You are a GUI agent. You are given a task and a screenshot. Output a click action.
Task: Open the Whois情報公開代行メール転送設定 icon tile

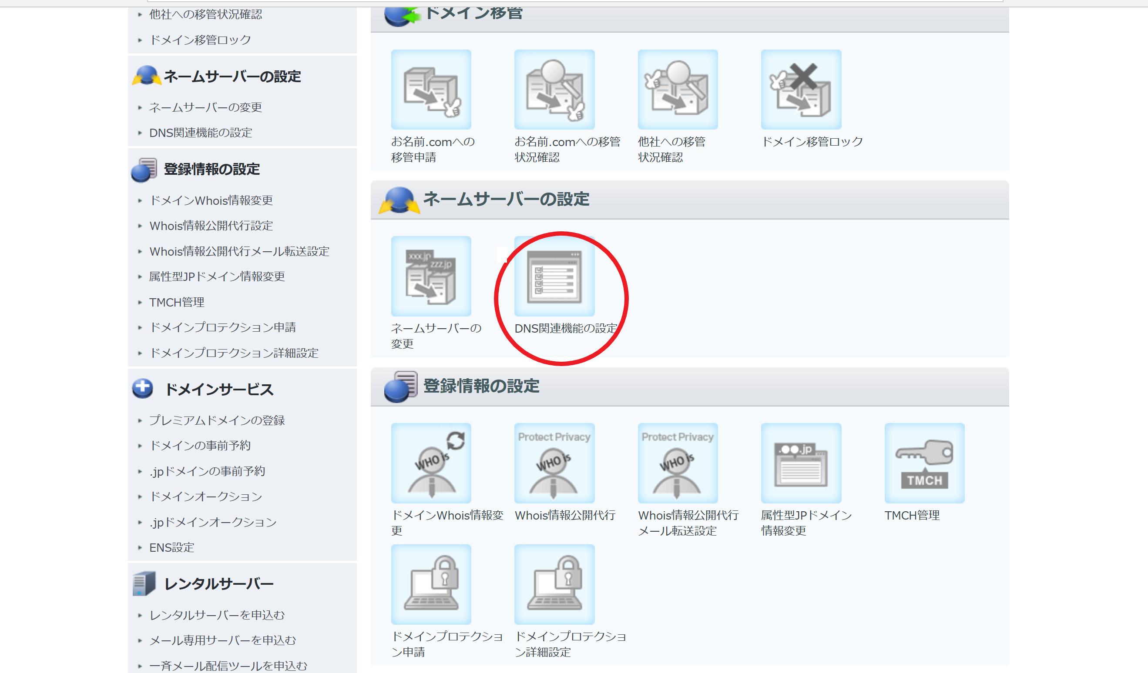coord(678,463)
